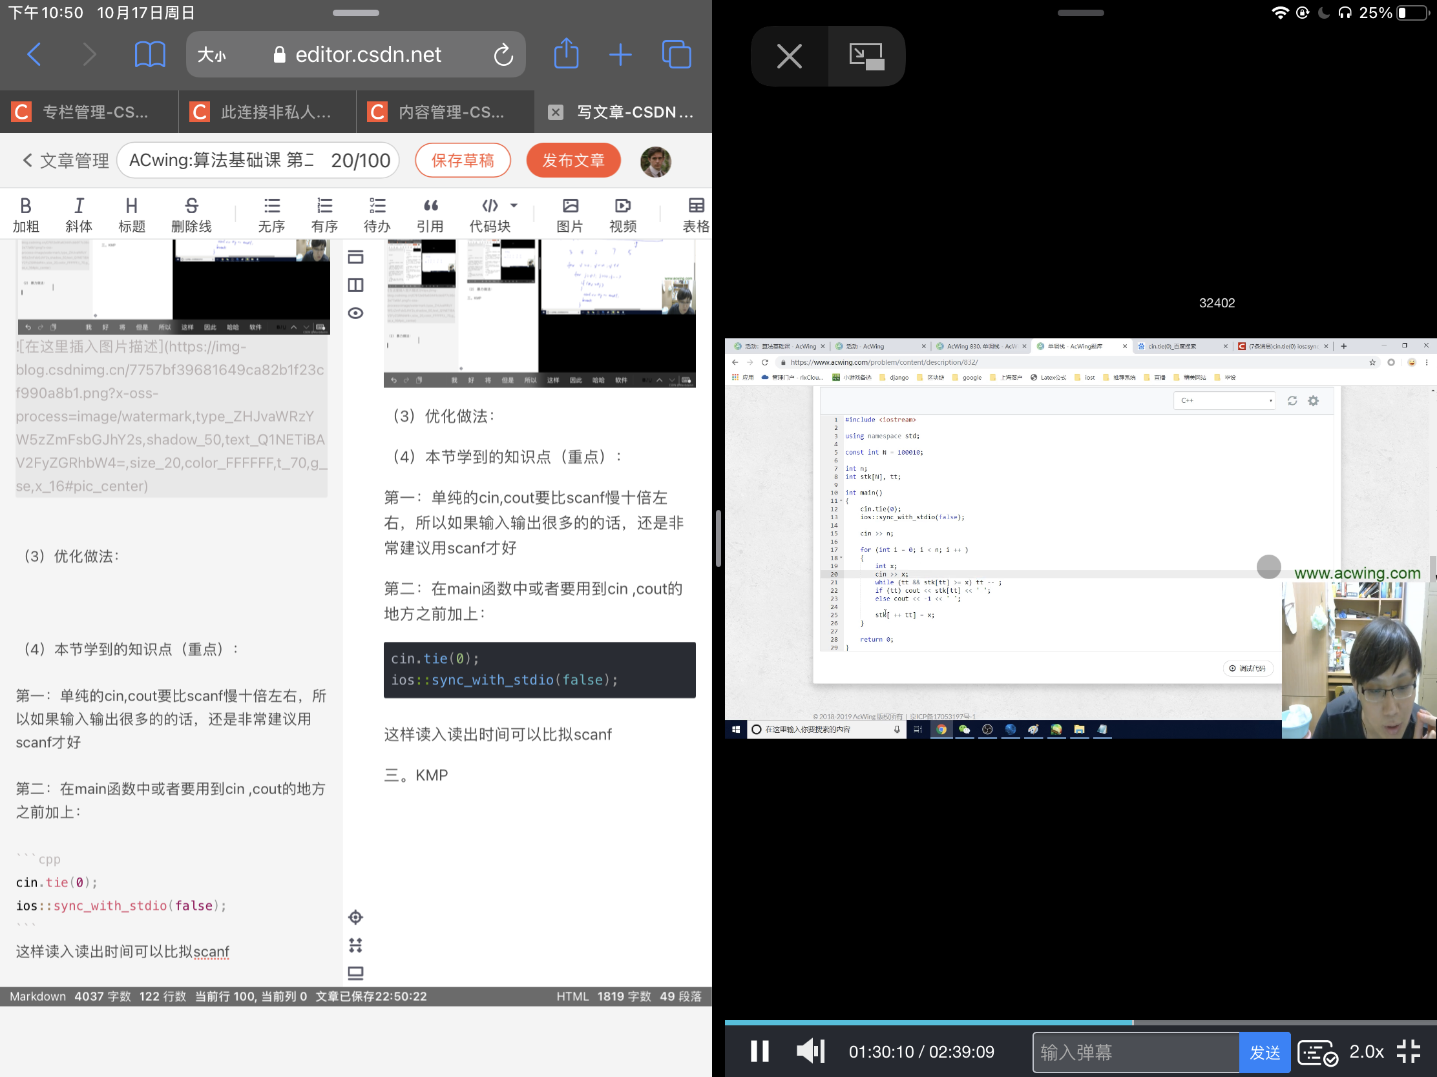
Task: Apply bold (加粗) formatting
Action: tap(26, 215)
